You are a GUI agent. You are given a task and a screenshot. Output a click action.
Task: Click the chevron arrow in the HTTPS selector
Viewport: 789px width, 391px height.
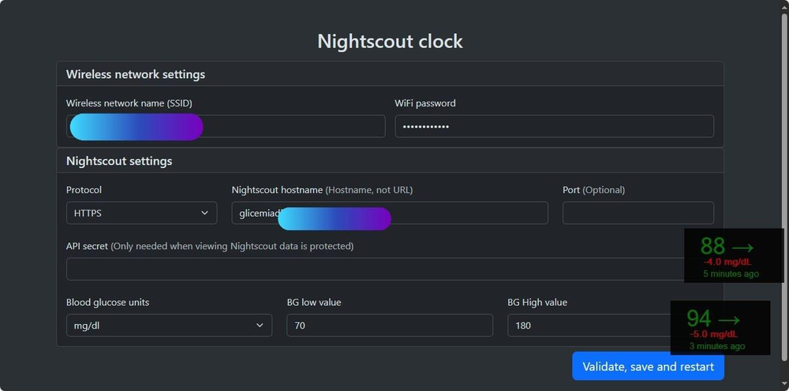pos(205,213)
